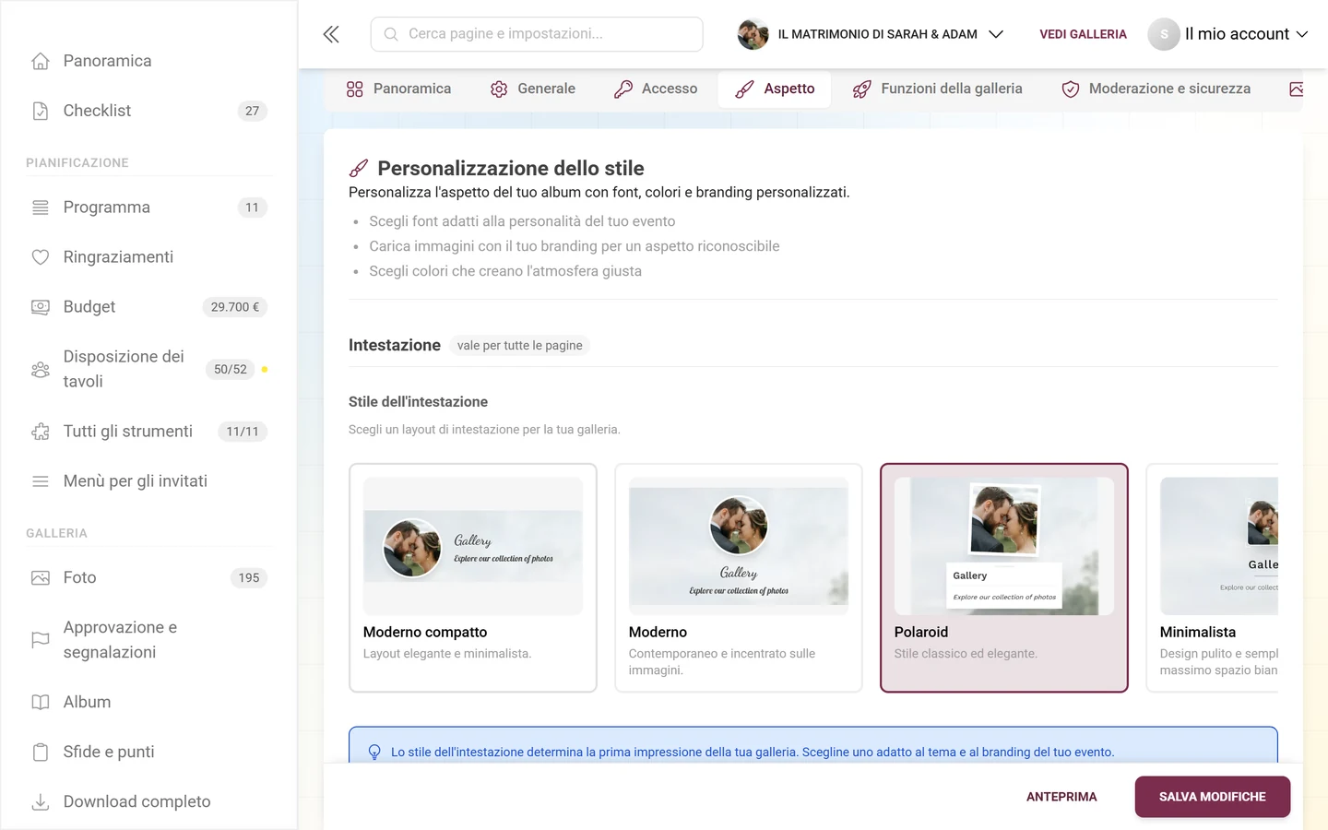Pick the Minimalista header layout
The image size is (1328, 830).
tap(1213, 578)
